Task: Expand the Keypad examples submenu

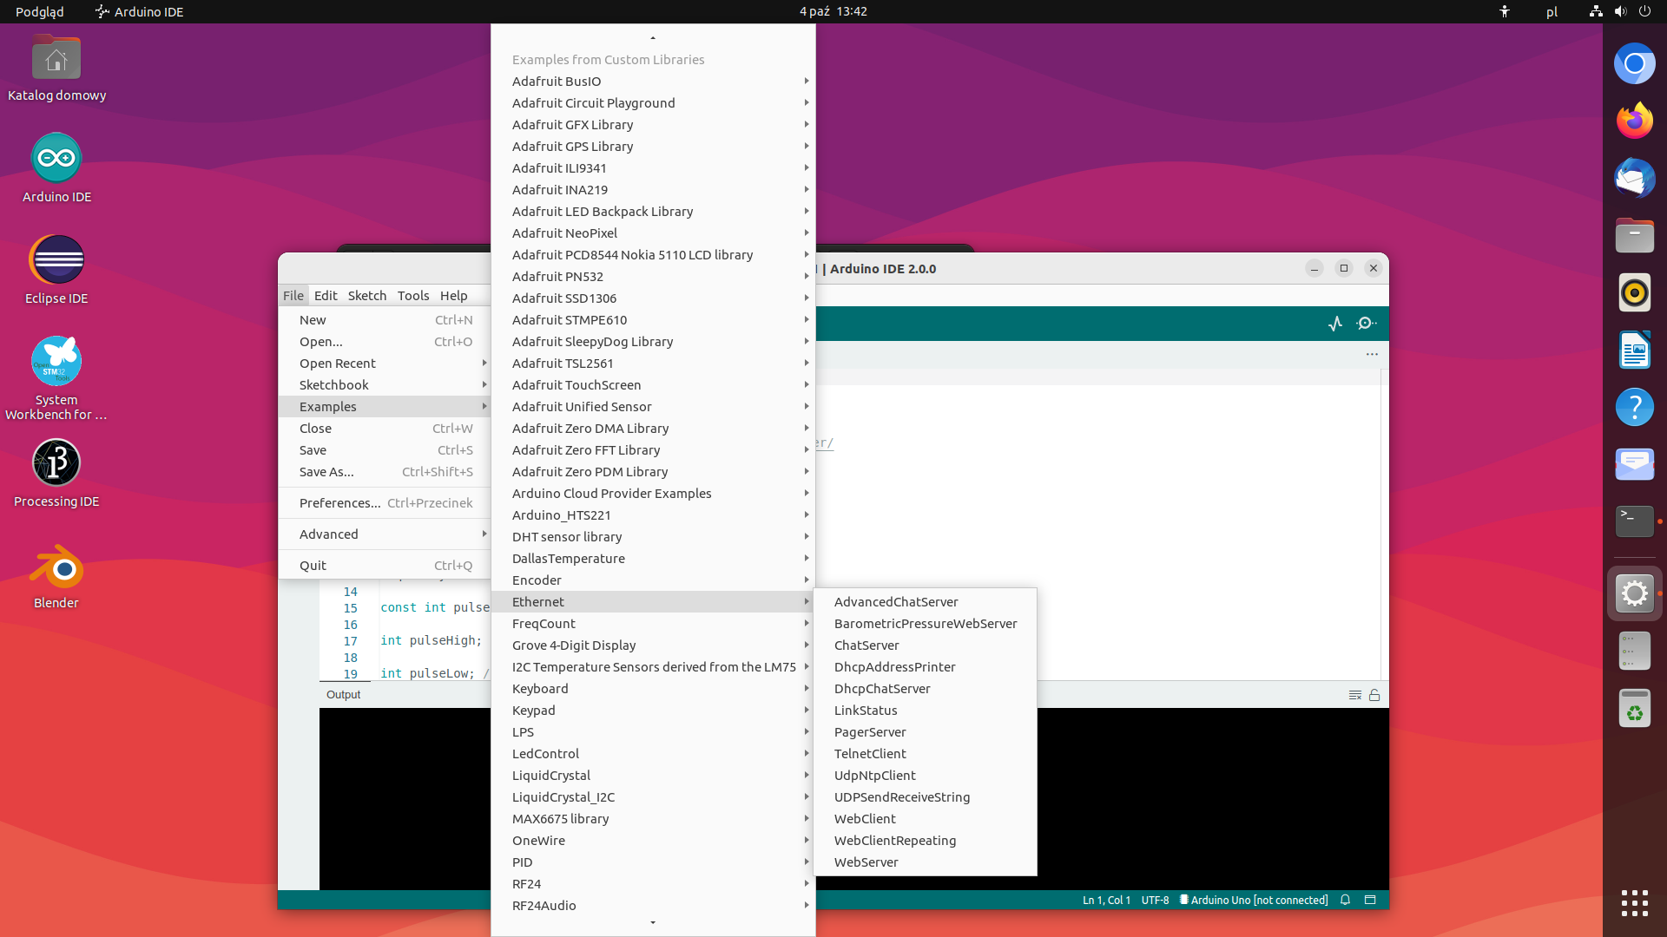Action: (x=653, y=711)
